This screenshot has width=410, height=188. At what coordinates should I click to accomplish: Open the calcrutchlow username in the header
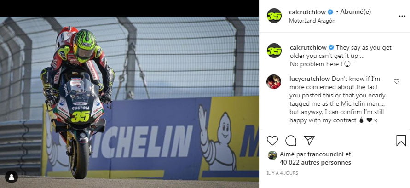[307, 12]
